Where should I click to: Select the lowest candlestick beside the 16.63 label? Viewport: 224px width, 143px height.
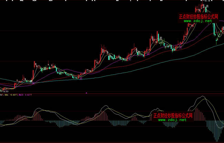click(x=2, y=90)
